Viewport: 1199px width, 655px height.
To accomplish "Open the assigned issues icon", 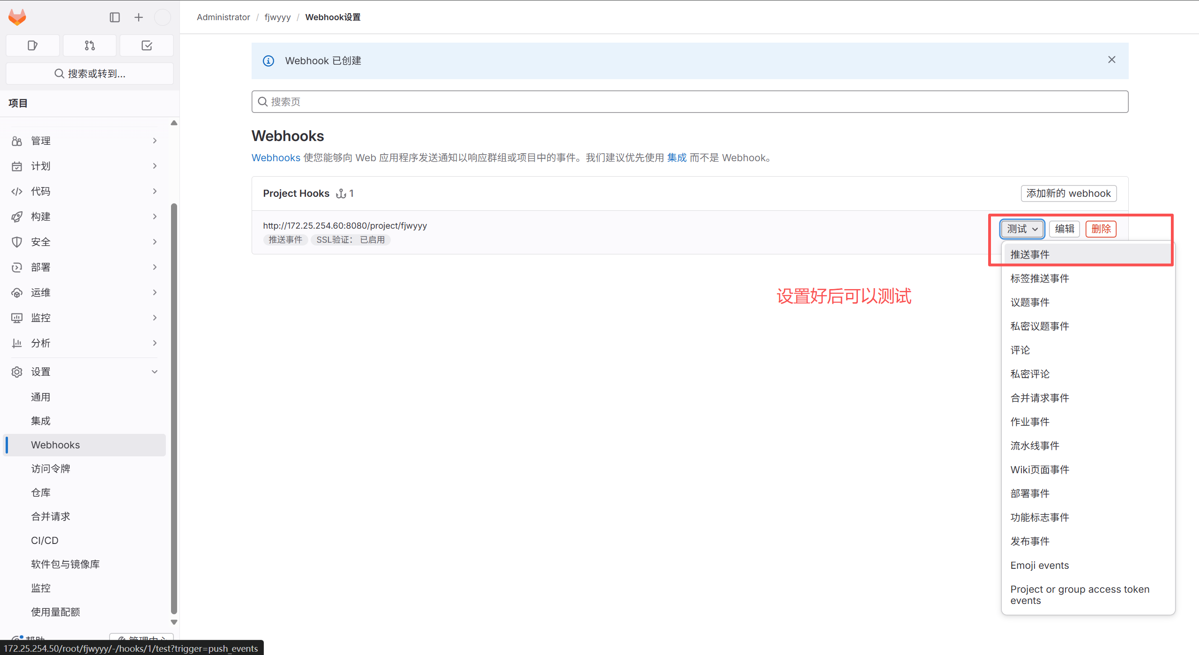I will click(32, 45).
